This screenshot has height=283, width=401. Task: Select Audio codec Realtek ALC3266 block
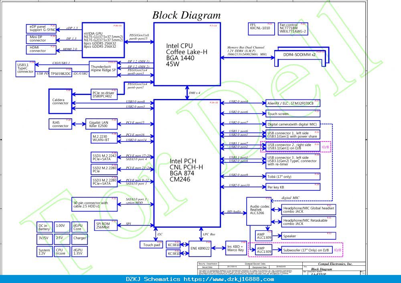pos(259,211)
